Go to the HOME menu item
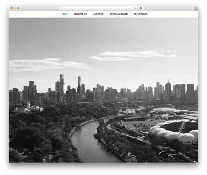Image resolution: width=207 pixels, height=175 pixels. click(x=65, y=14)
